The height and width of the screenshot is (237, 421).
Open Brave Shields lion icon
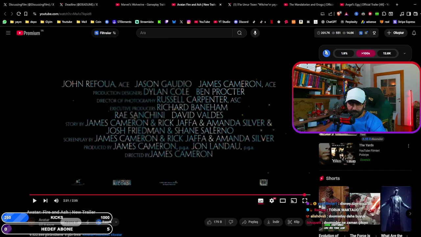[339, 14]
